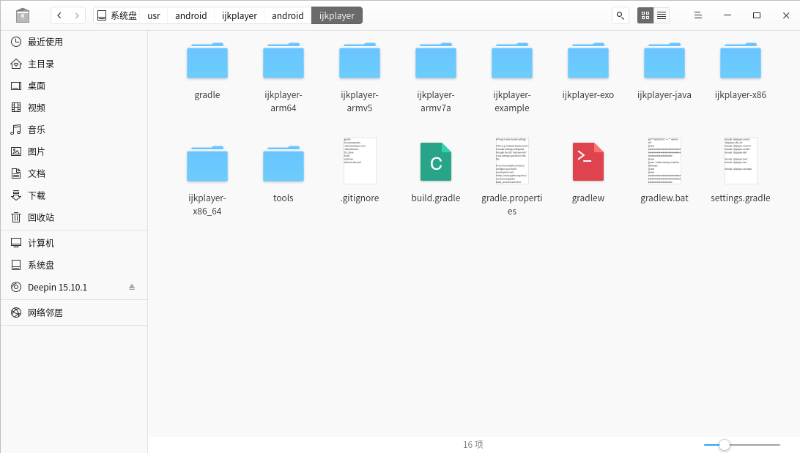Open the ijkplayer-x86_64 folder
Screen dimensions: 800x453
pyautogui.click(x=207, y=164)
